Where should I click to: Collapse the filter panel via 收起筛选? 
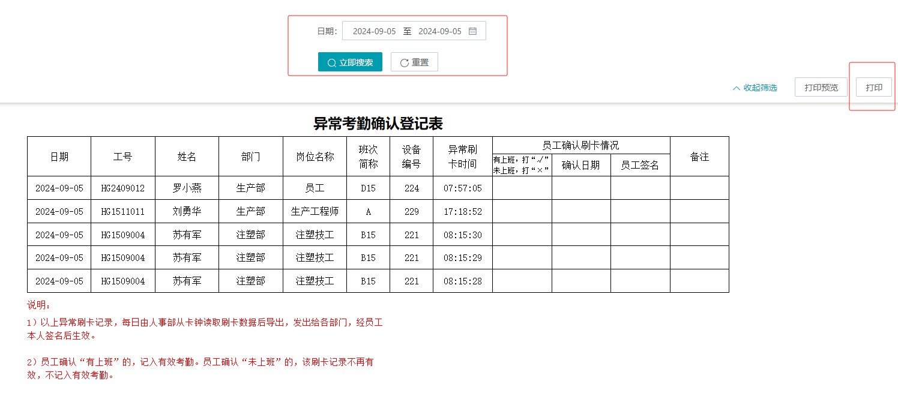pos(759,87)
